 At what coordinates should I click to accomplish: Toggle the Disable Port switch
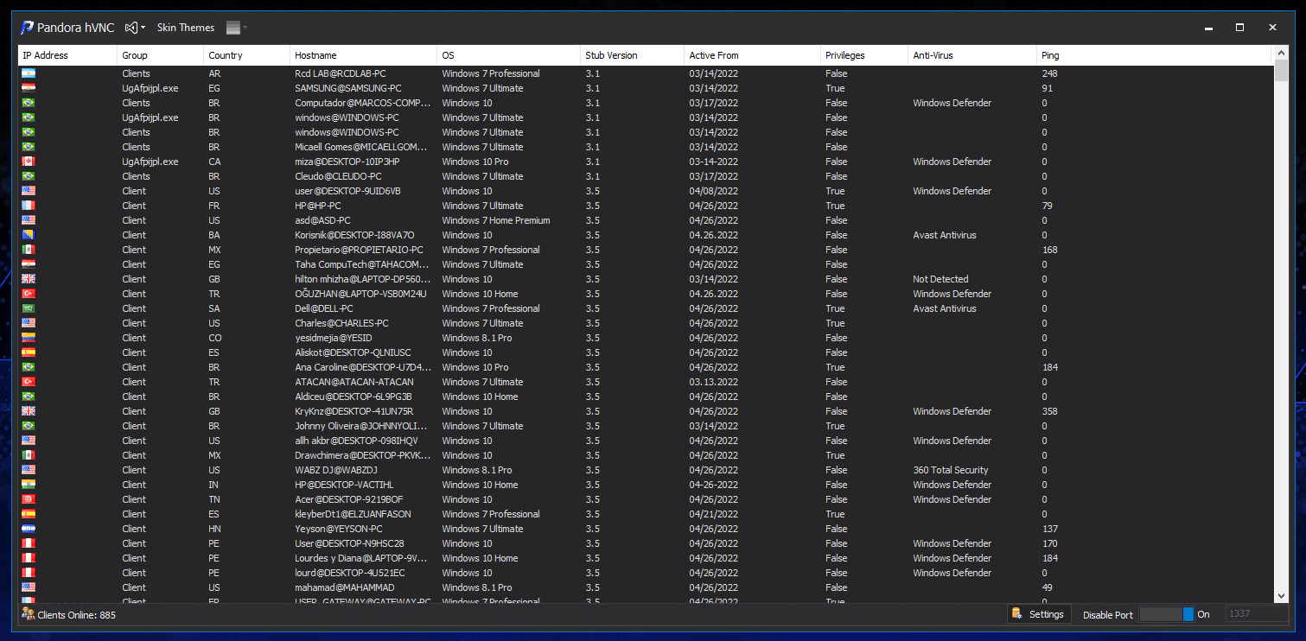click(x=1167, y=614)
